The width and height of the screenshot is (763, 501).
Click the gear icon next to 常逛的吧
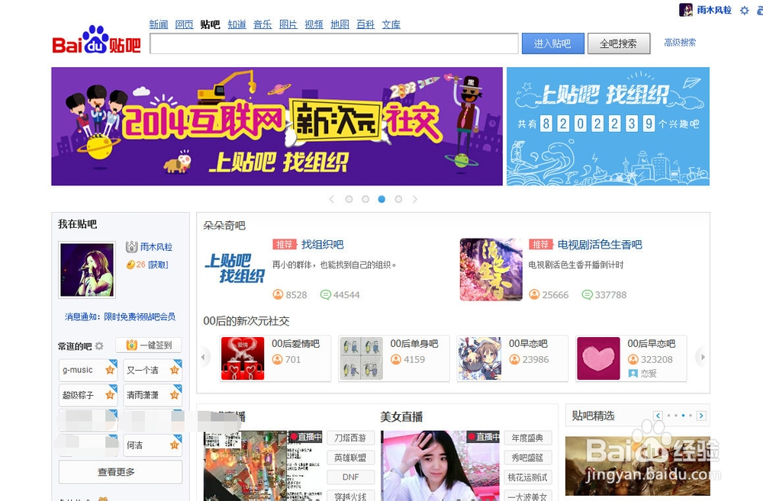pos(99,346)
